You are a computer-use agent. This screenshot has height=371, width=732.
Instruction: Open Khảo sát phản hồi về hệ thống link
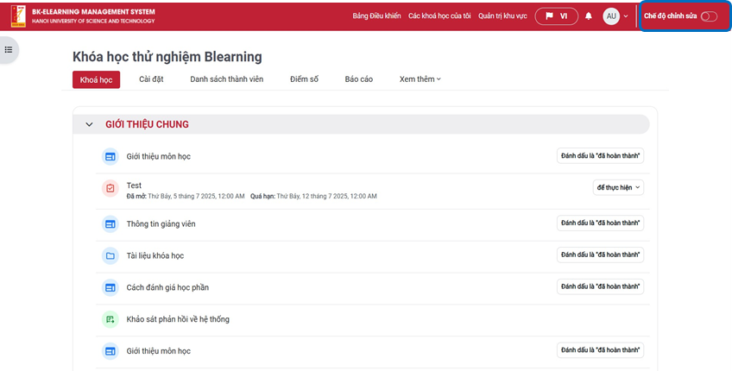[x=178, y=319]
